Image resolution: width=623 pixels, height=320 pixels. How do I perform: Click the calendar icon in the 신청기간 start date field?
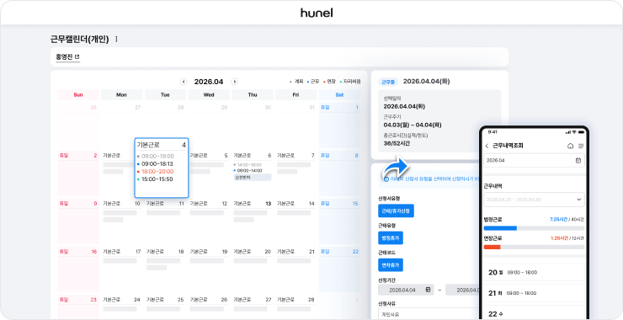tap(428, 290)
